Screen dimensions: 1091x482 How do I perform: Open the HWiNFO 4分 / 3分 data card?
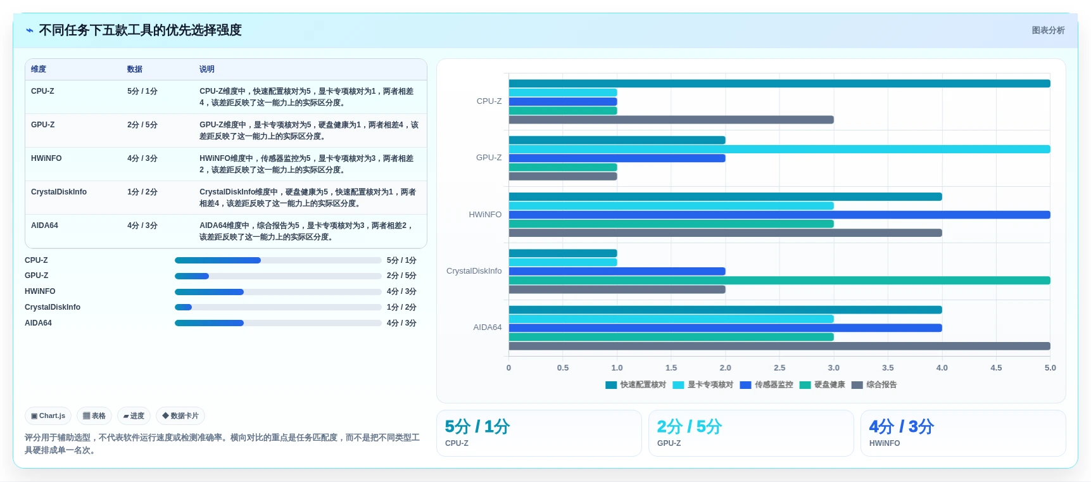click(x=963, y=433)
